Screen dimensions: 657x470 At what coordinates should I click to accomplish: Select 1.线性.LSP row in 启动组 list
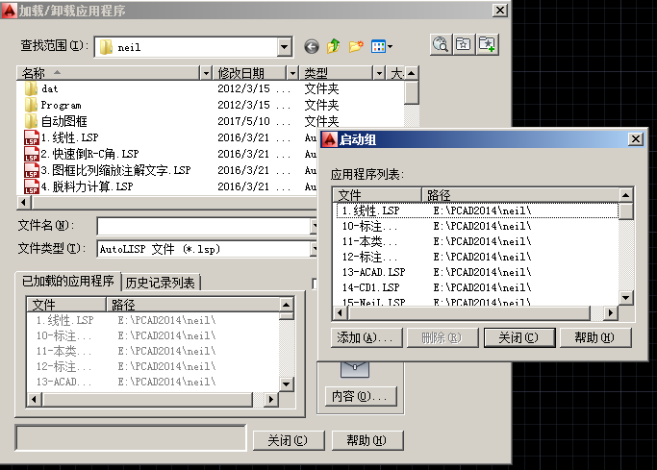point(477,210)
